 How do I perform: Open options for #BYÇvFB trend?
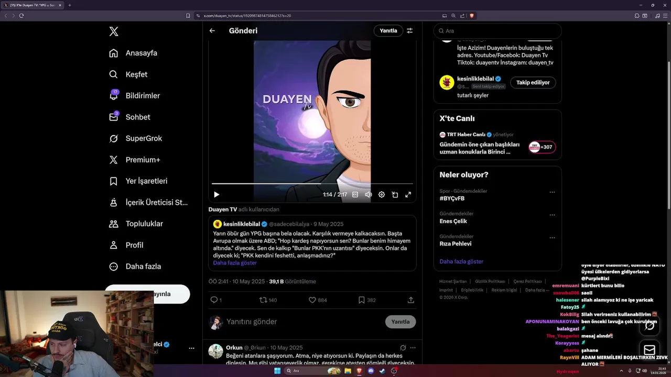[x=552, y=192]
